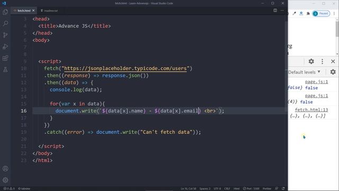Open the Testing flask view

[x=5, y=70]
